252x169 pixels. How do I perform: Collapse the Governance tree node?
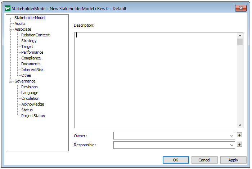10,81
